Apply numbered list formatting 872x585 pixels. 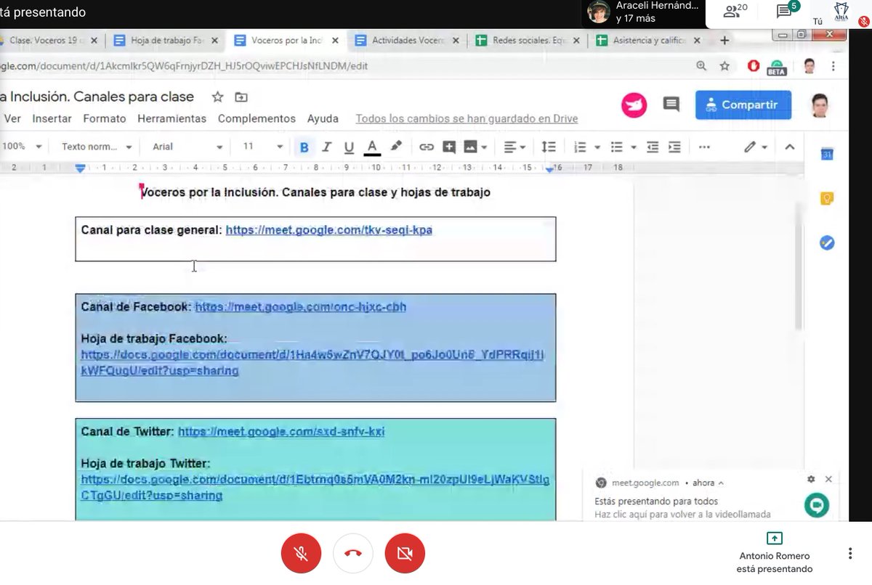[580, 147]
